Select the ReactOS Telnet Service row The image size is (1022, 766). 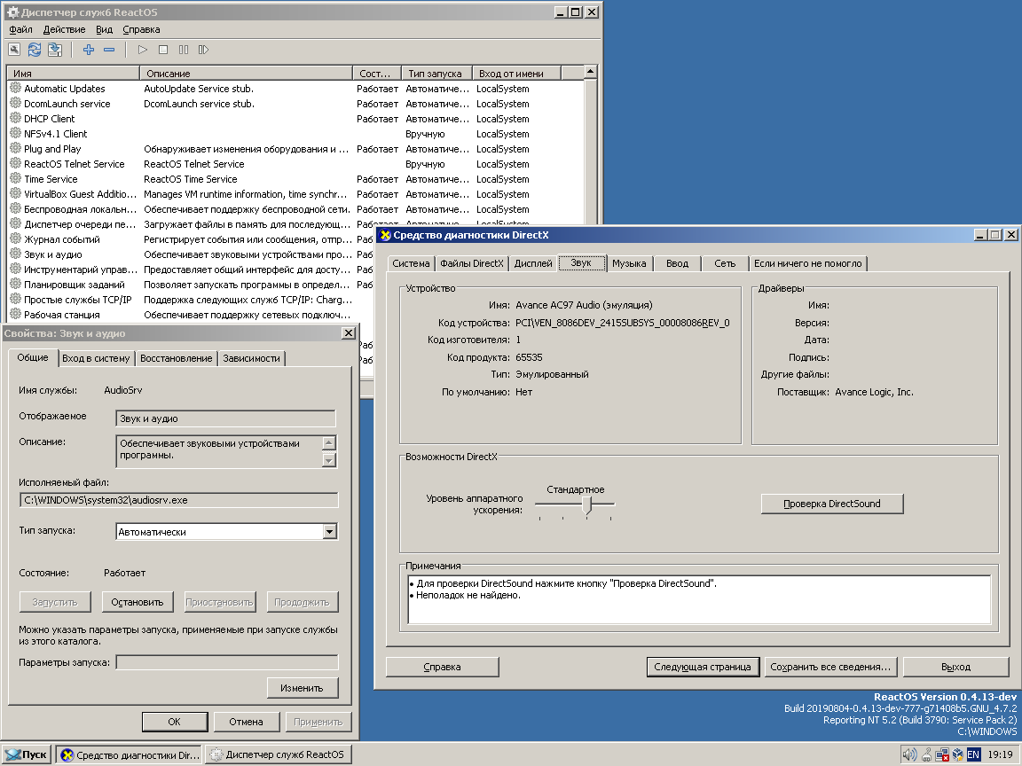point(295,163)
